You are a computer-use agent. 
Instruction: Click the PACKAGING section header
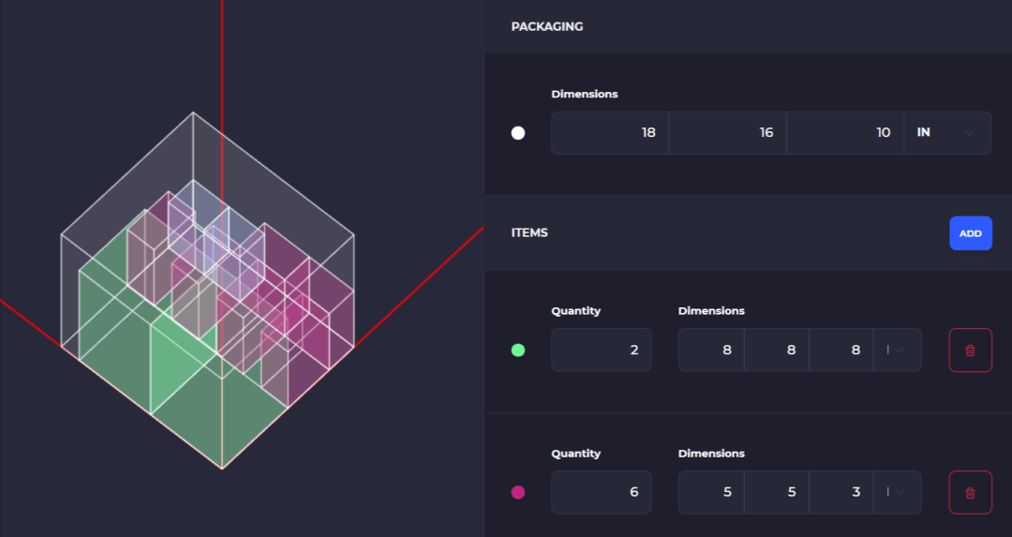pyautogui.click(x=546, y=26)
